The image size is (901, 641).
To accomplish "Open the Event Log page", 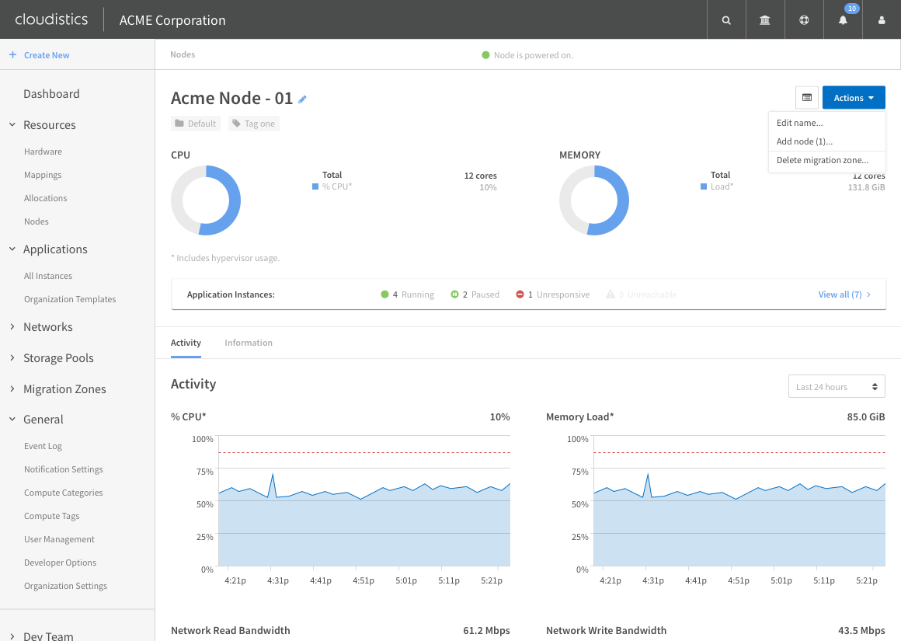I will tap(43, 445).
